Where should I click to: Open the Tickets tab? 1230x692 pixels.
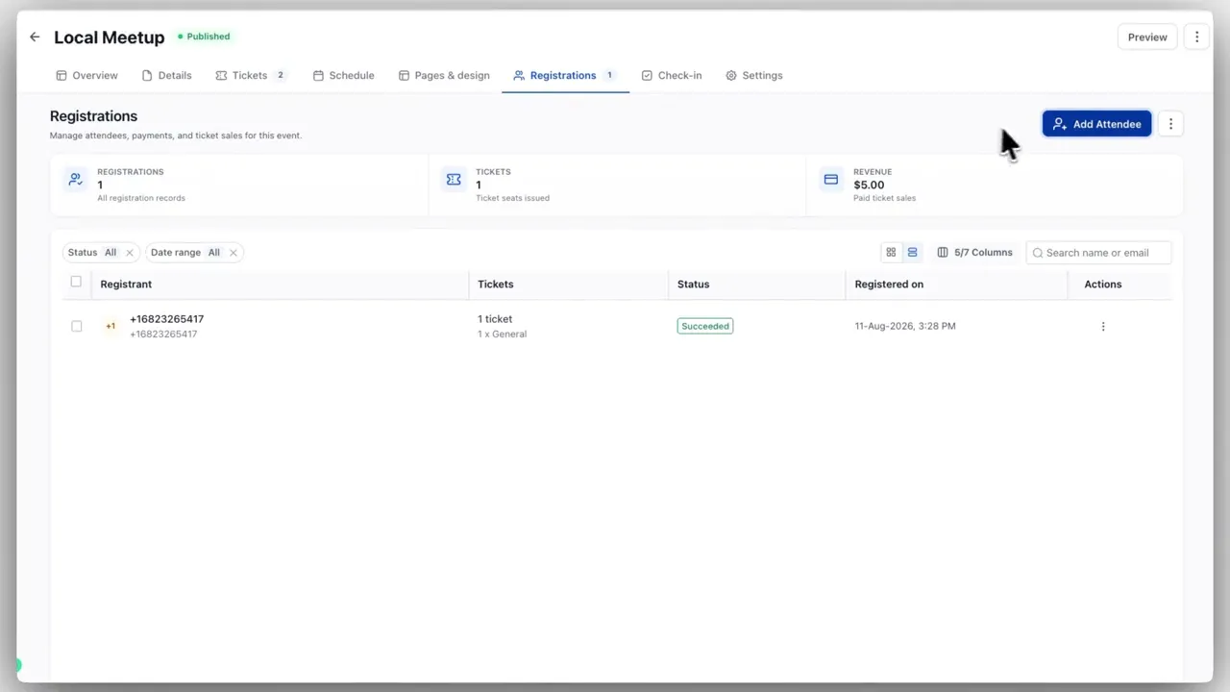click(x=251, y=75)
